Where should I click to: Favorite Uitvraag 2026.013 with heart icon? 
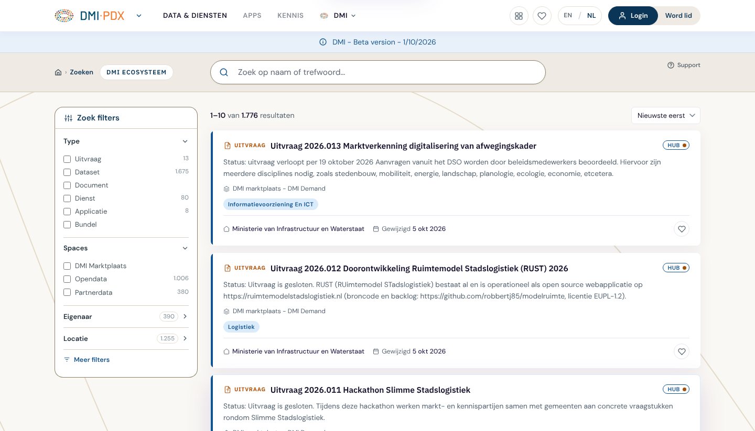(682, 229)
